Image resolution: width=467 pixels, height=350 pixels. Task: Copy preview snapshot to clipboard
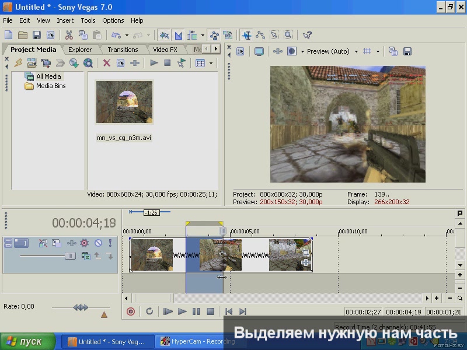393,51
